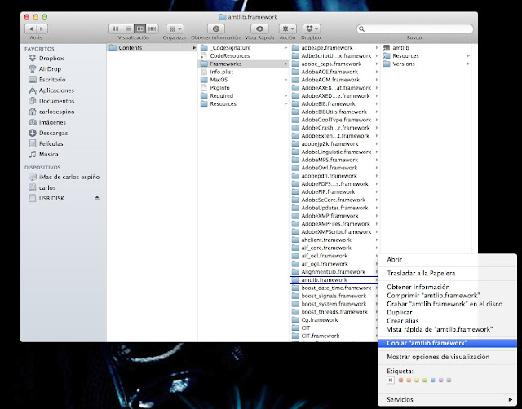The height and width of the screenshot is (409, 522).
Task: Remove label with the X swatch
Action: click(x=391, y=380)
